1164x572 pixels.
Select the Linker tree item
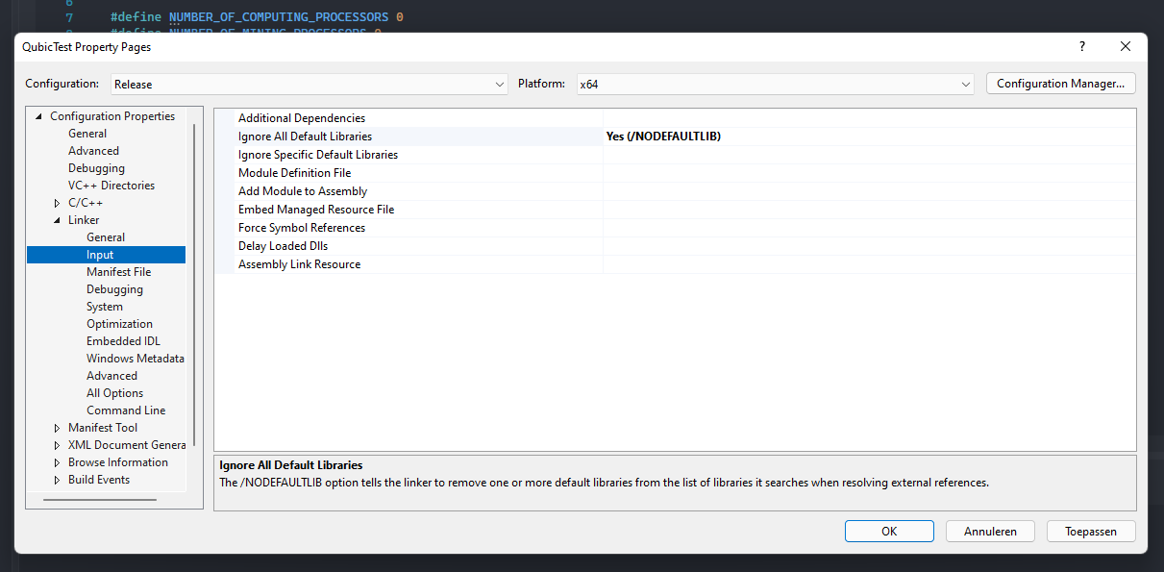point(84,220)
